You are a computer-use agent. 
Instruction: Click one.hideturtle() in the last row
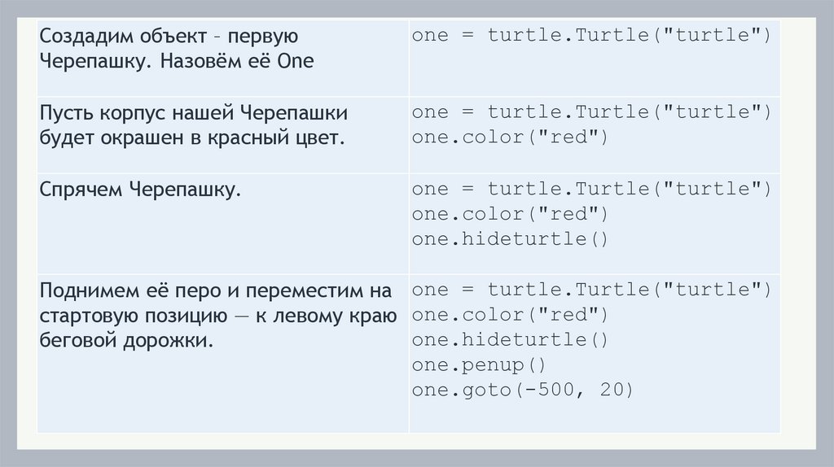510,340
